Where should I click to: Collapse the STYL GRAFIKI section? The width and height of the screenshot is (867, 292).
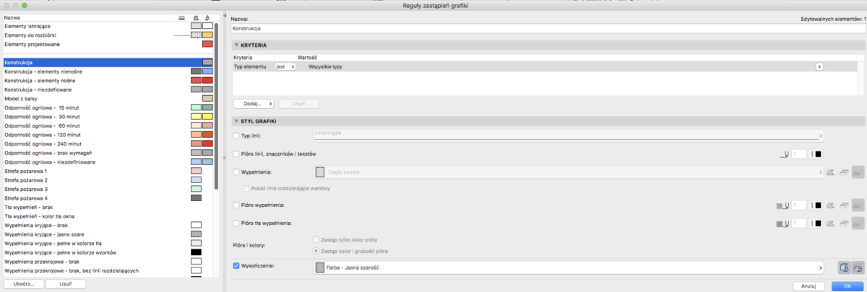236,120
